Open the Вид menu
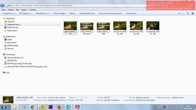 click(x=17, y=9)
